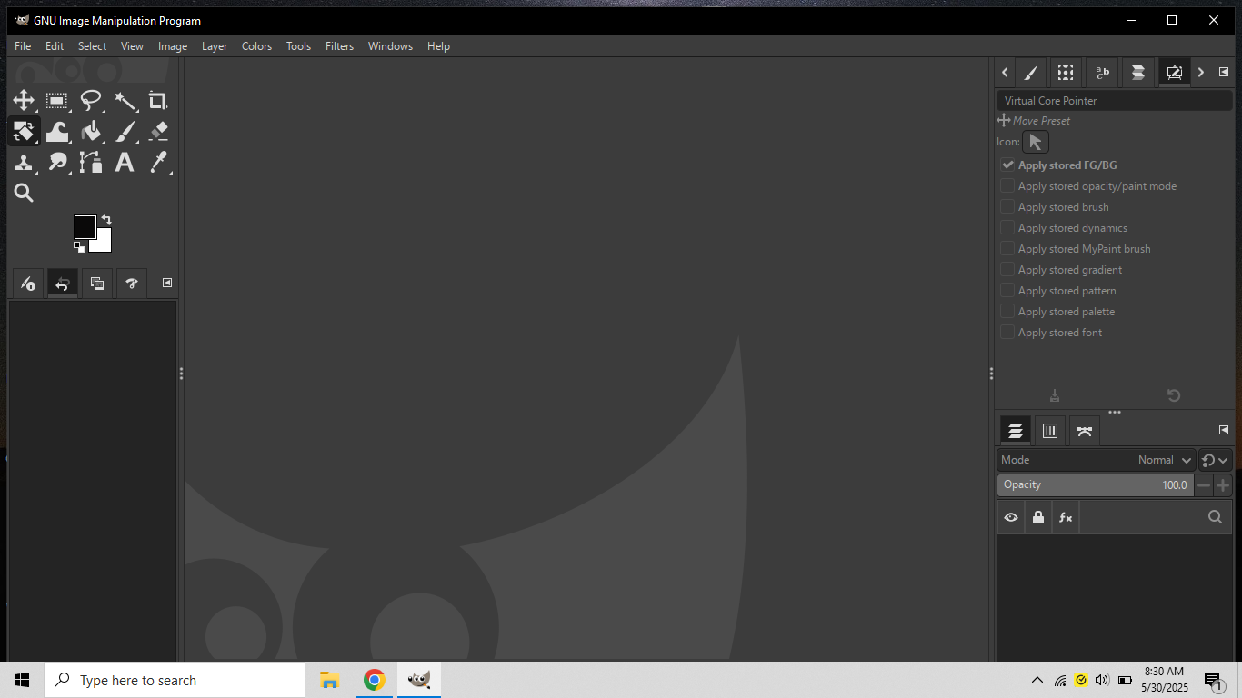Show next dock tabs with right chevron
The height and width of the screenshot is (698, 1242).
coord(1201,73)
